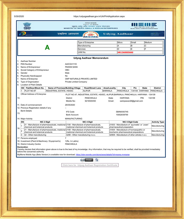The height and width of the screenshot is (219, 184).
Task: Click the social category value OBC
Action: click(x=67, y=70)
